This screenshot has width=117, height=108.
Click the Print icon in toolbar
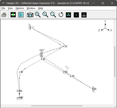pos(4,15)
